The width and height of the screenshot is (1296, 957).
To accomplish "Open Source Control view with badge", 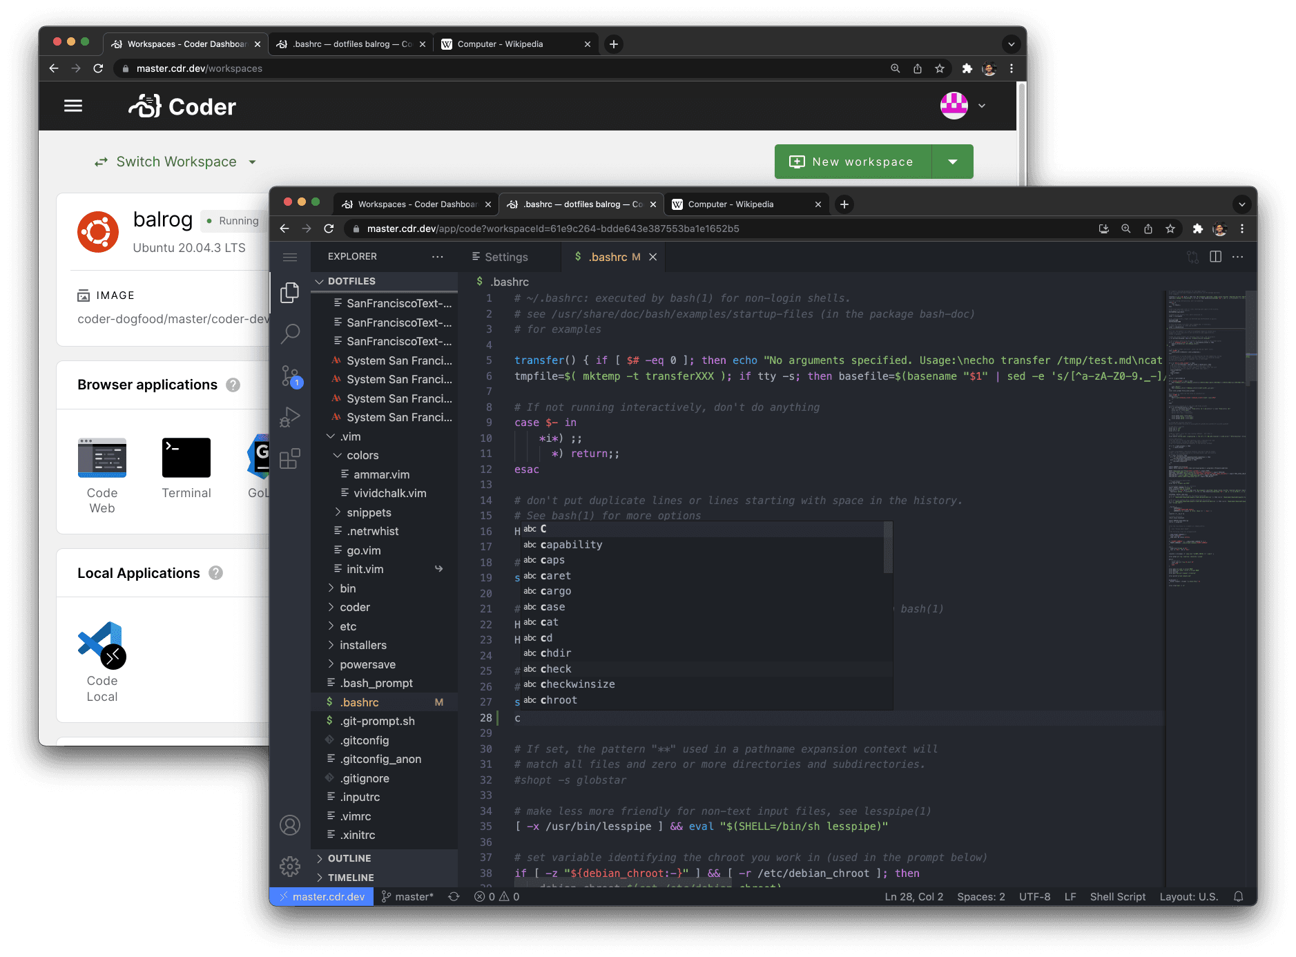I will pyautogui.click(x=290, y=376).
